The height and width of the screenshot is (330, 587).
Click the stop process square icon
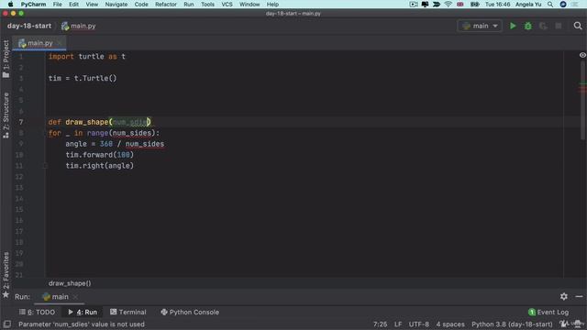[559, 26]
